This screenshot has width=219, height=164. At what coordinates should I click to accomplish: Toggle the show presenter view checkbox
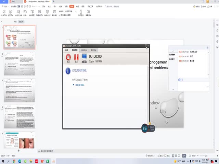coord(61,15)
